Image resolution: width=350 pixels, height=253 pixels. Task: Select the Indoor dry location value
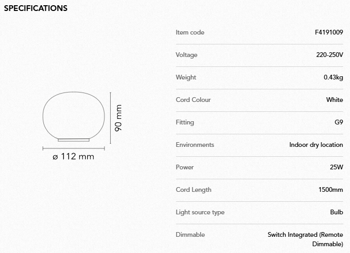pos(316,145)
